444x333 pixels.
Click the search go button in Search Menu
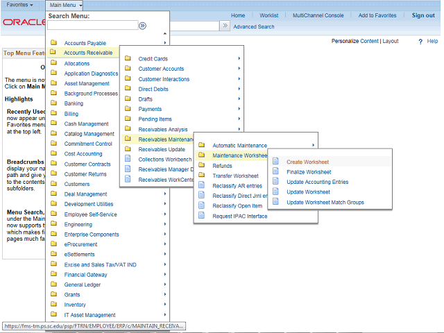[x=142, y=26]
